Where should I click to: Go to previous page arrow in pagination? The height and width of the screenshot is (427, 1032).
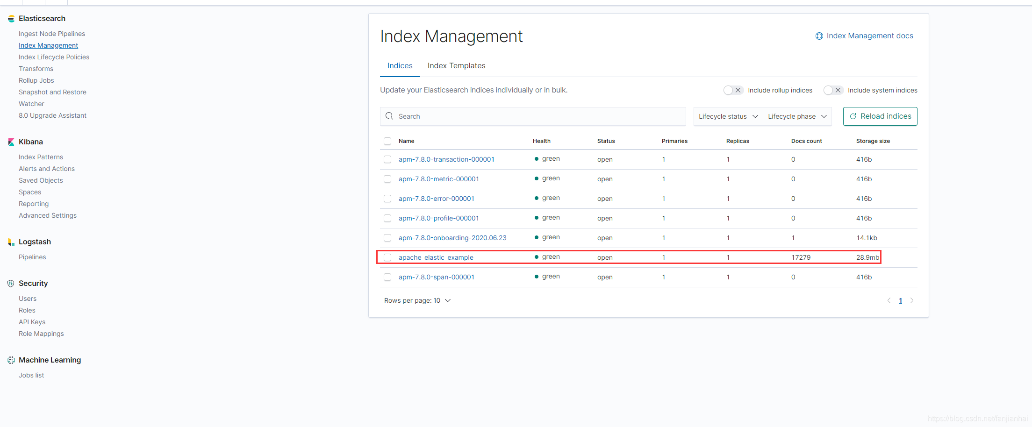click(889, 300)
